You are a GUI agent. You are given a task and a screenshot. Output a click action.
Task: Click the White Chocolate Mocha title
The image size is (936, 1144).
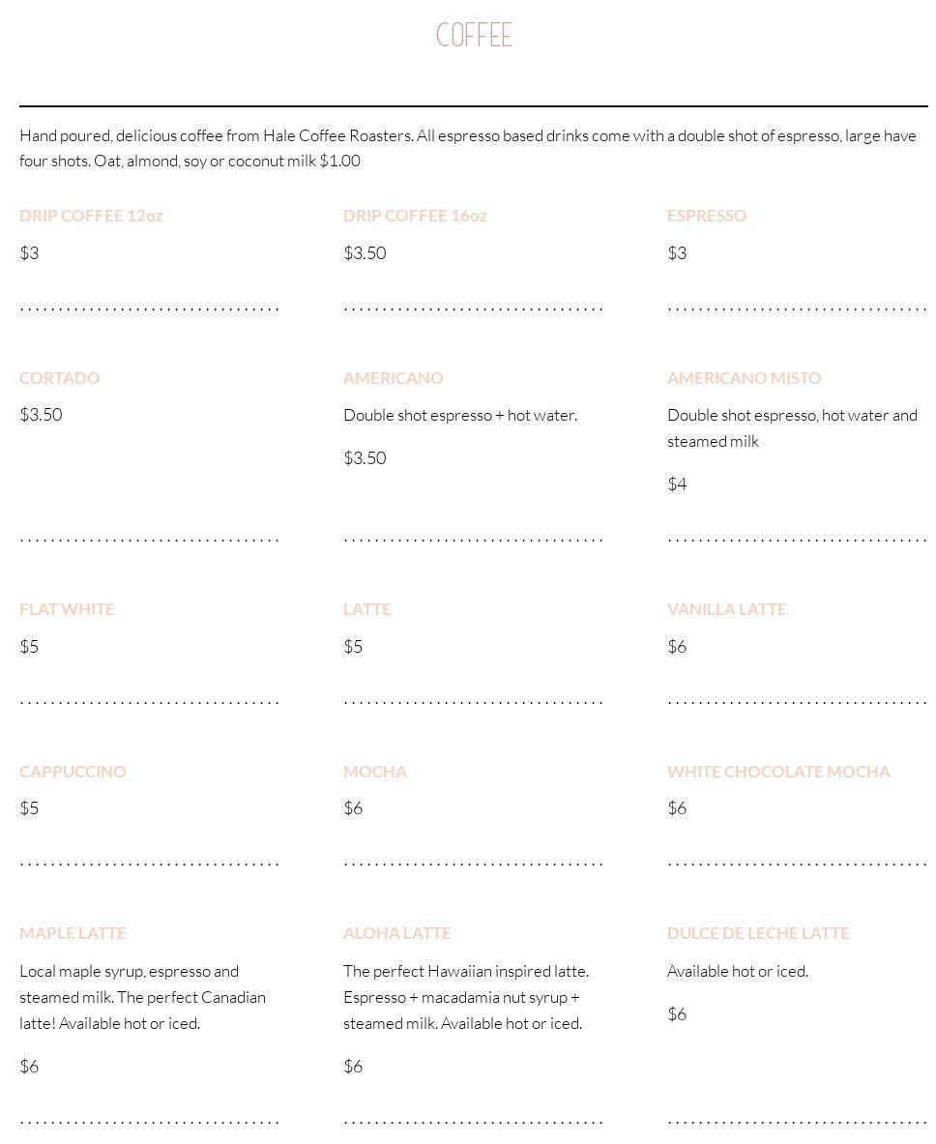[x=778, y=772]
